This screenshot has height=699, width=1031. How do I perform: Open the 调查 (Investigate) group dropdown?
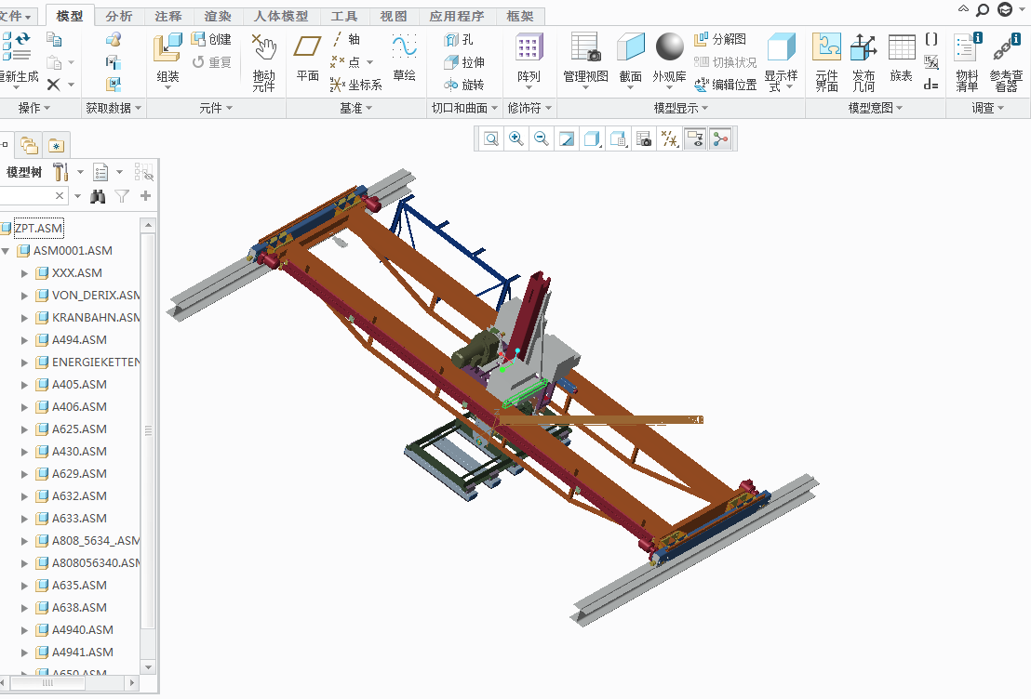(x=987, y=108)
